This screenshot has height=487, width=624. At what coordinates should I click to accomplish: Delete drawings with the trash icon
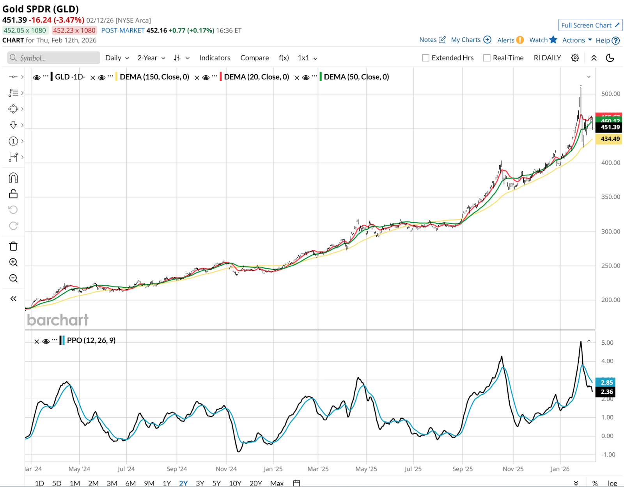pyautogui.click(x=13, y=246)
